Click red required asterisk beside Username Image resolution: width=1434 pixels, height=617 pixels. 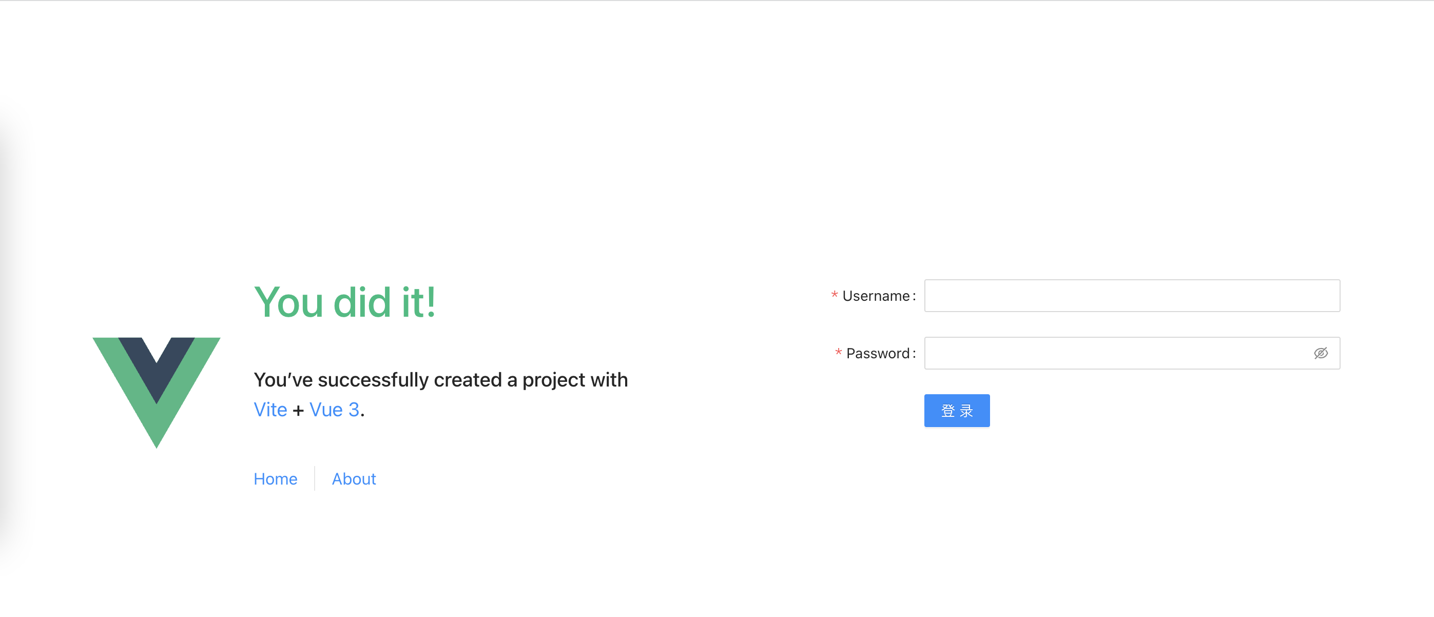[835, 296]
